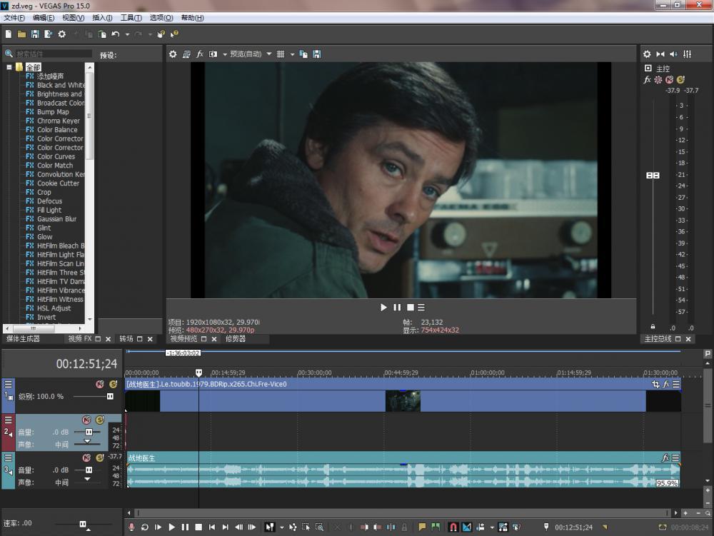The height and width of the screenshot is (536, 714).
Task: Open the 文件(F) menu
Action: coord(14,18)
